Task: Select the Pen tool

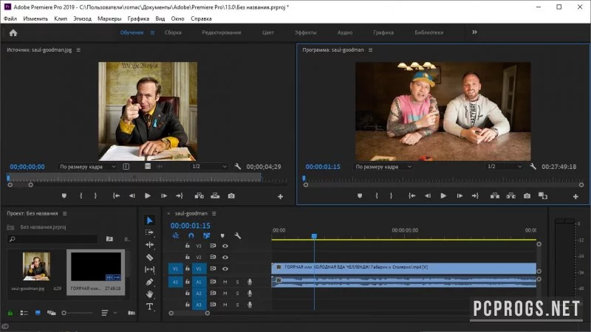Action: pyautogui.click(x=150, y=282)
